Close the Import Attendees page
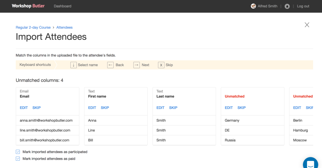Viewport: 322px width, 168px height. click(307, 25)
